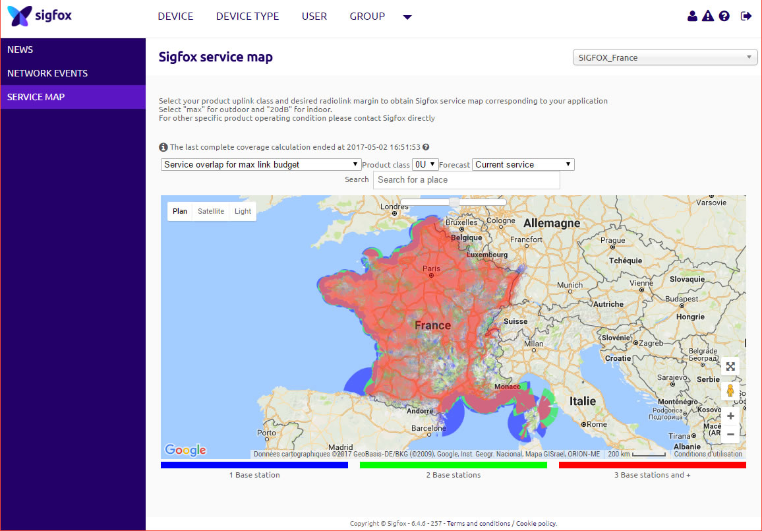762x531 pixels.
Task: Click the red 3 Base stations and + legend bar
Action: click(652, 465)
